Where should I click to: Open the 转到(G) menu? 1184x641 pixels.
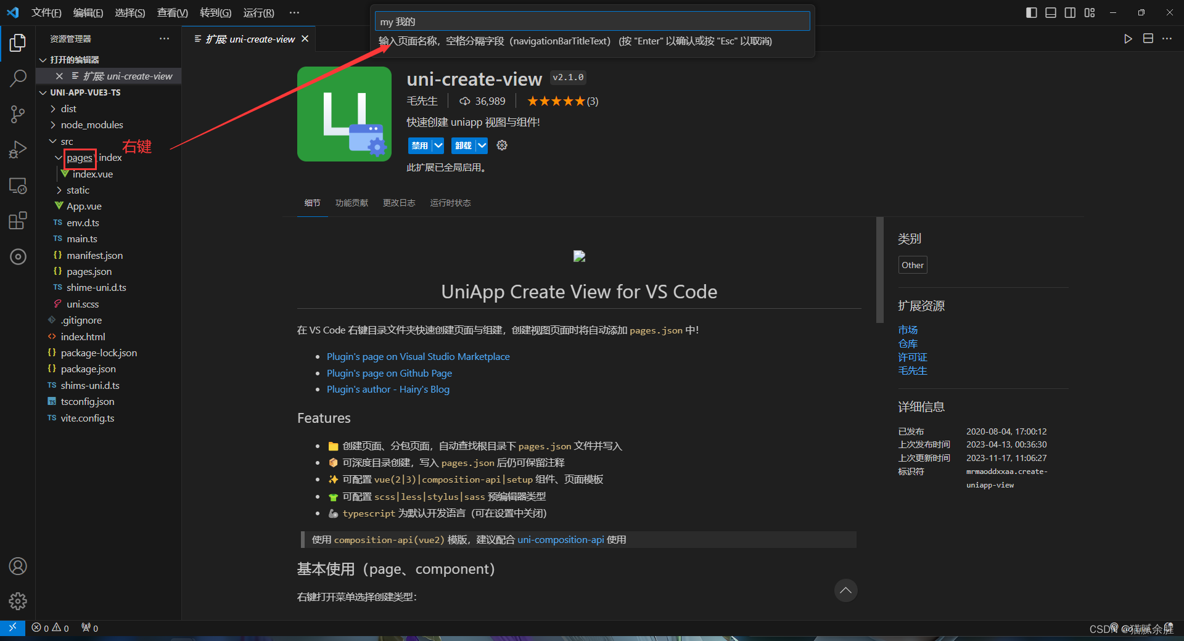tap(215, 12)
